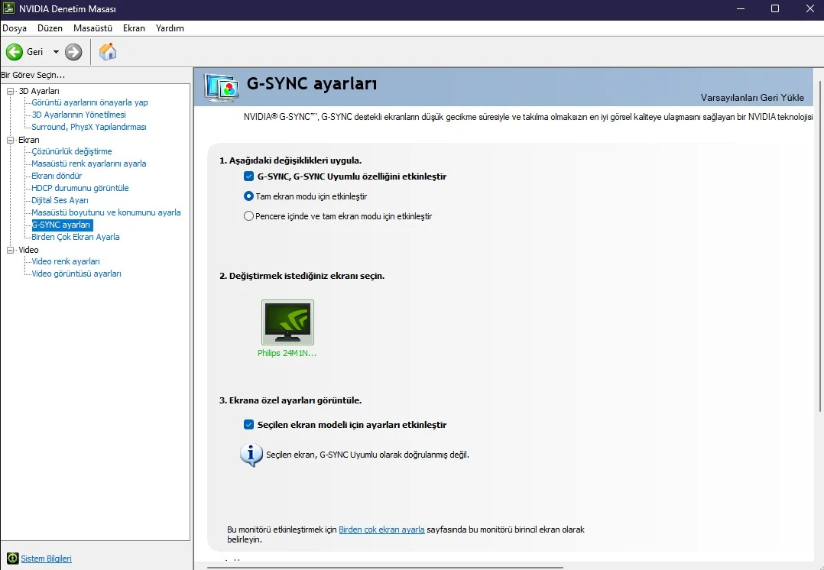Open the back history dropdown arrow
824x570 pixels.
[56, 52]
